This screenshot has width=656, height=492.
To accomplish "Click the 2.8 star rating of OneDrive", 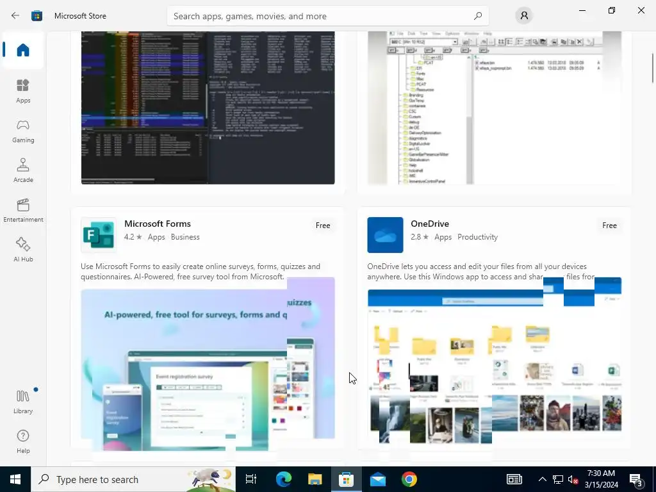I will [x=420, y=237].
